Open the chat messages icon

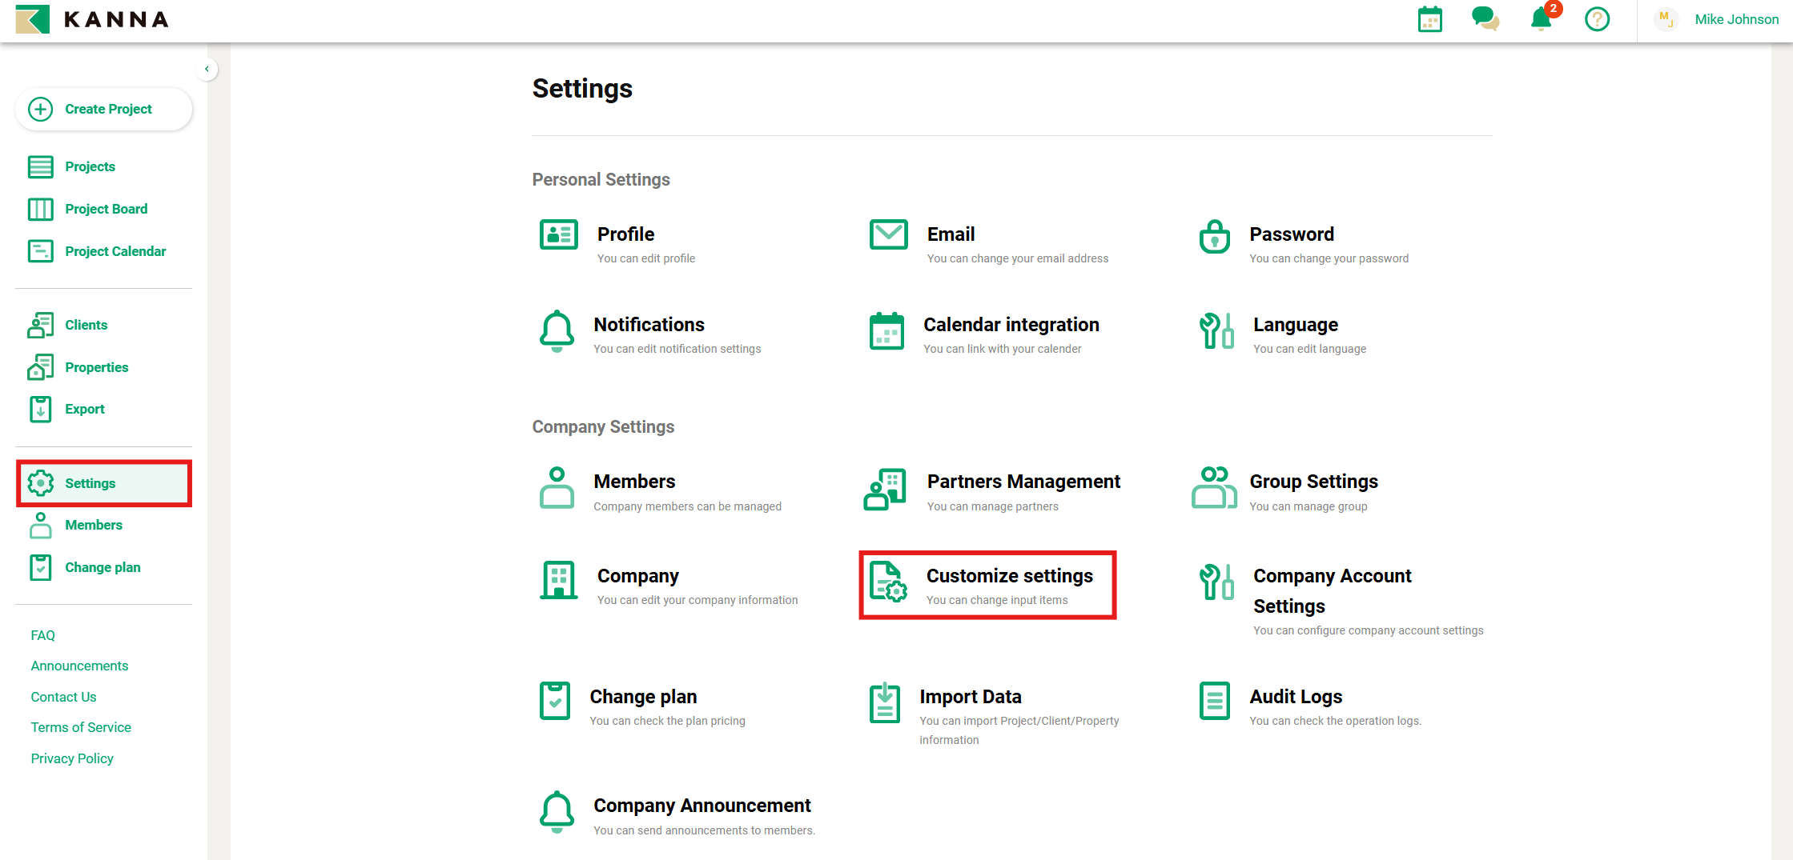pyautogui.click(x=1486, y=19)
